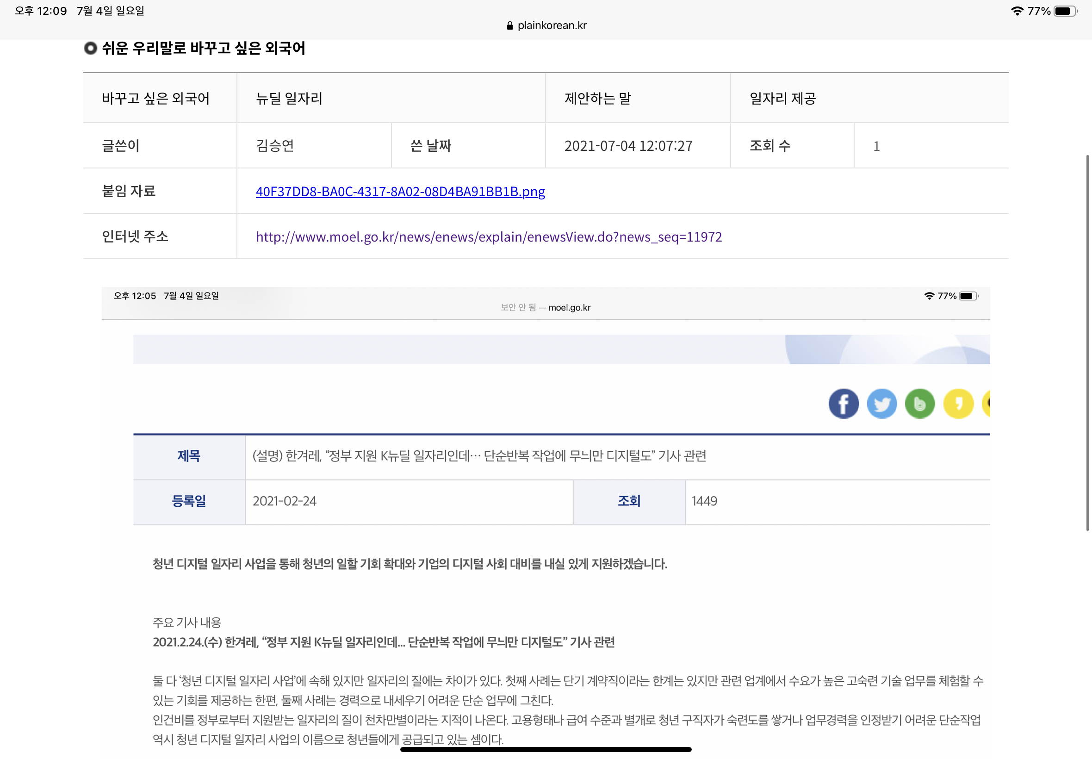
Task: Tap the black home indicator bar
Action: 546,749
